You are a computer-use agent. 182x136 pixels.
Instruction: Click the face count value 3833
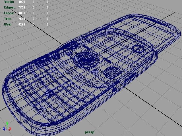22,13
